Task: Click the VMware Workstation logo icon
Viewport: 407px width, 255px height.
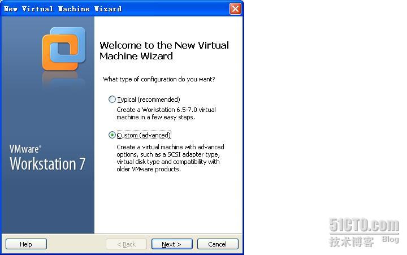Action: [64, 49]
